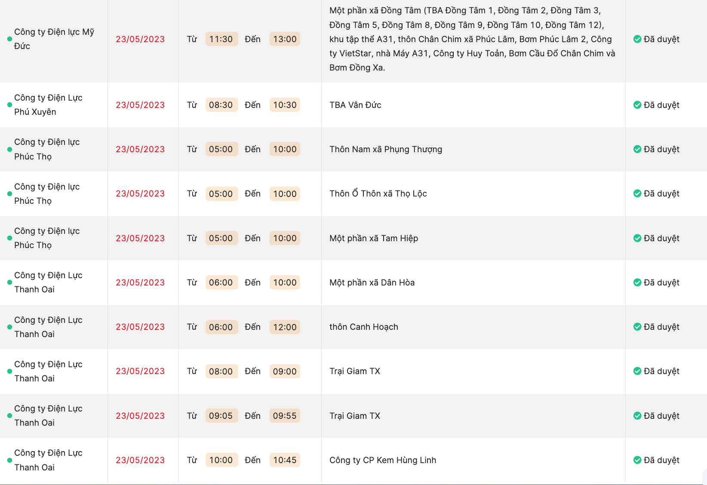Select the 13:00 end time badge
Screen dimensions: 707x485
pos(285,39)
